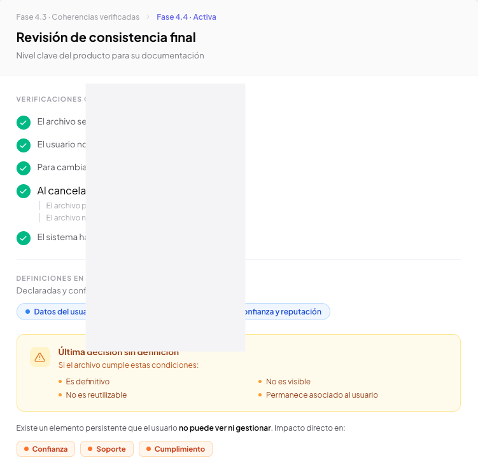Select the Confianza y reputación chip
This screenshot has width=478, height=465.
click(283, 312)
